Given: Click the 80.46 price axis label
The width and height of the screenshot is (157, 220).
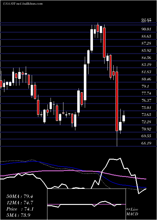Looking at the screenshot, I should [146, 79].
